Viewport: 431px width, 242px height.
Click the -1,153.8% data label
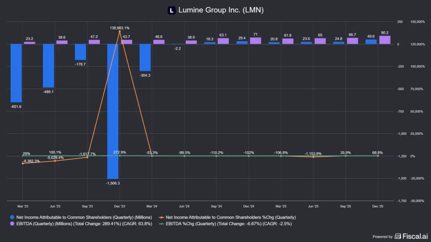pyautogui.click(x=313, y=154)
